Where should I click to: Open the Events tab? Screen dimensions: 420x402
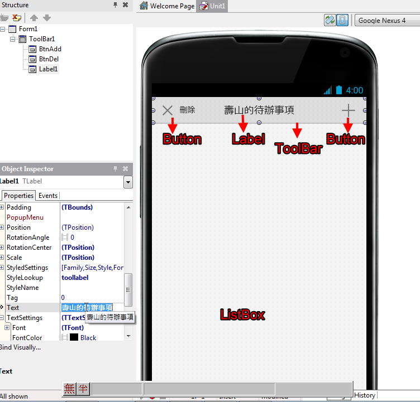coord(48,196)
